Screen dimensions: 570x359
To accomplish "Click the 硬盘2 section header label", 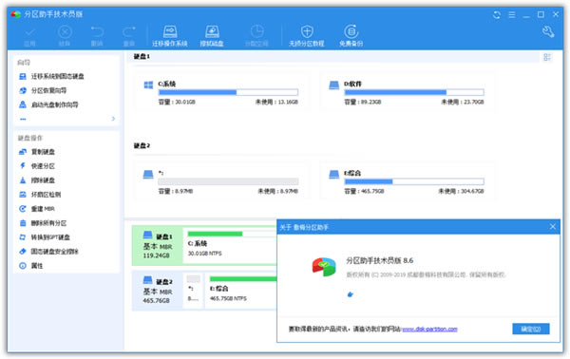I will pyautogui.click(x=142, y=145).
